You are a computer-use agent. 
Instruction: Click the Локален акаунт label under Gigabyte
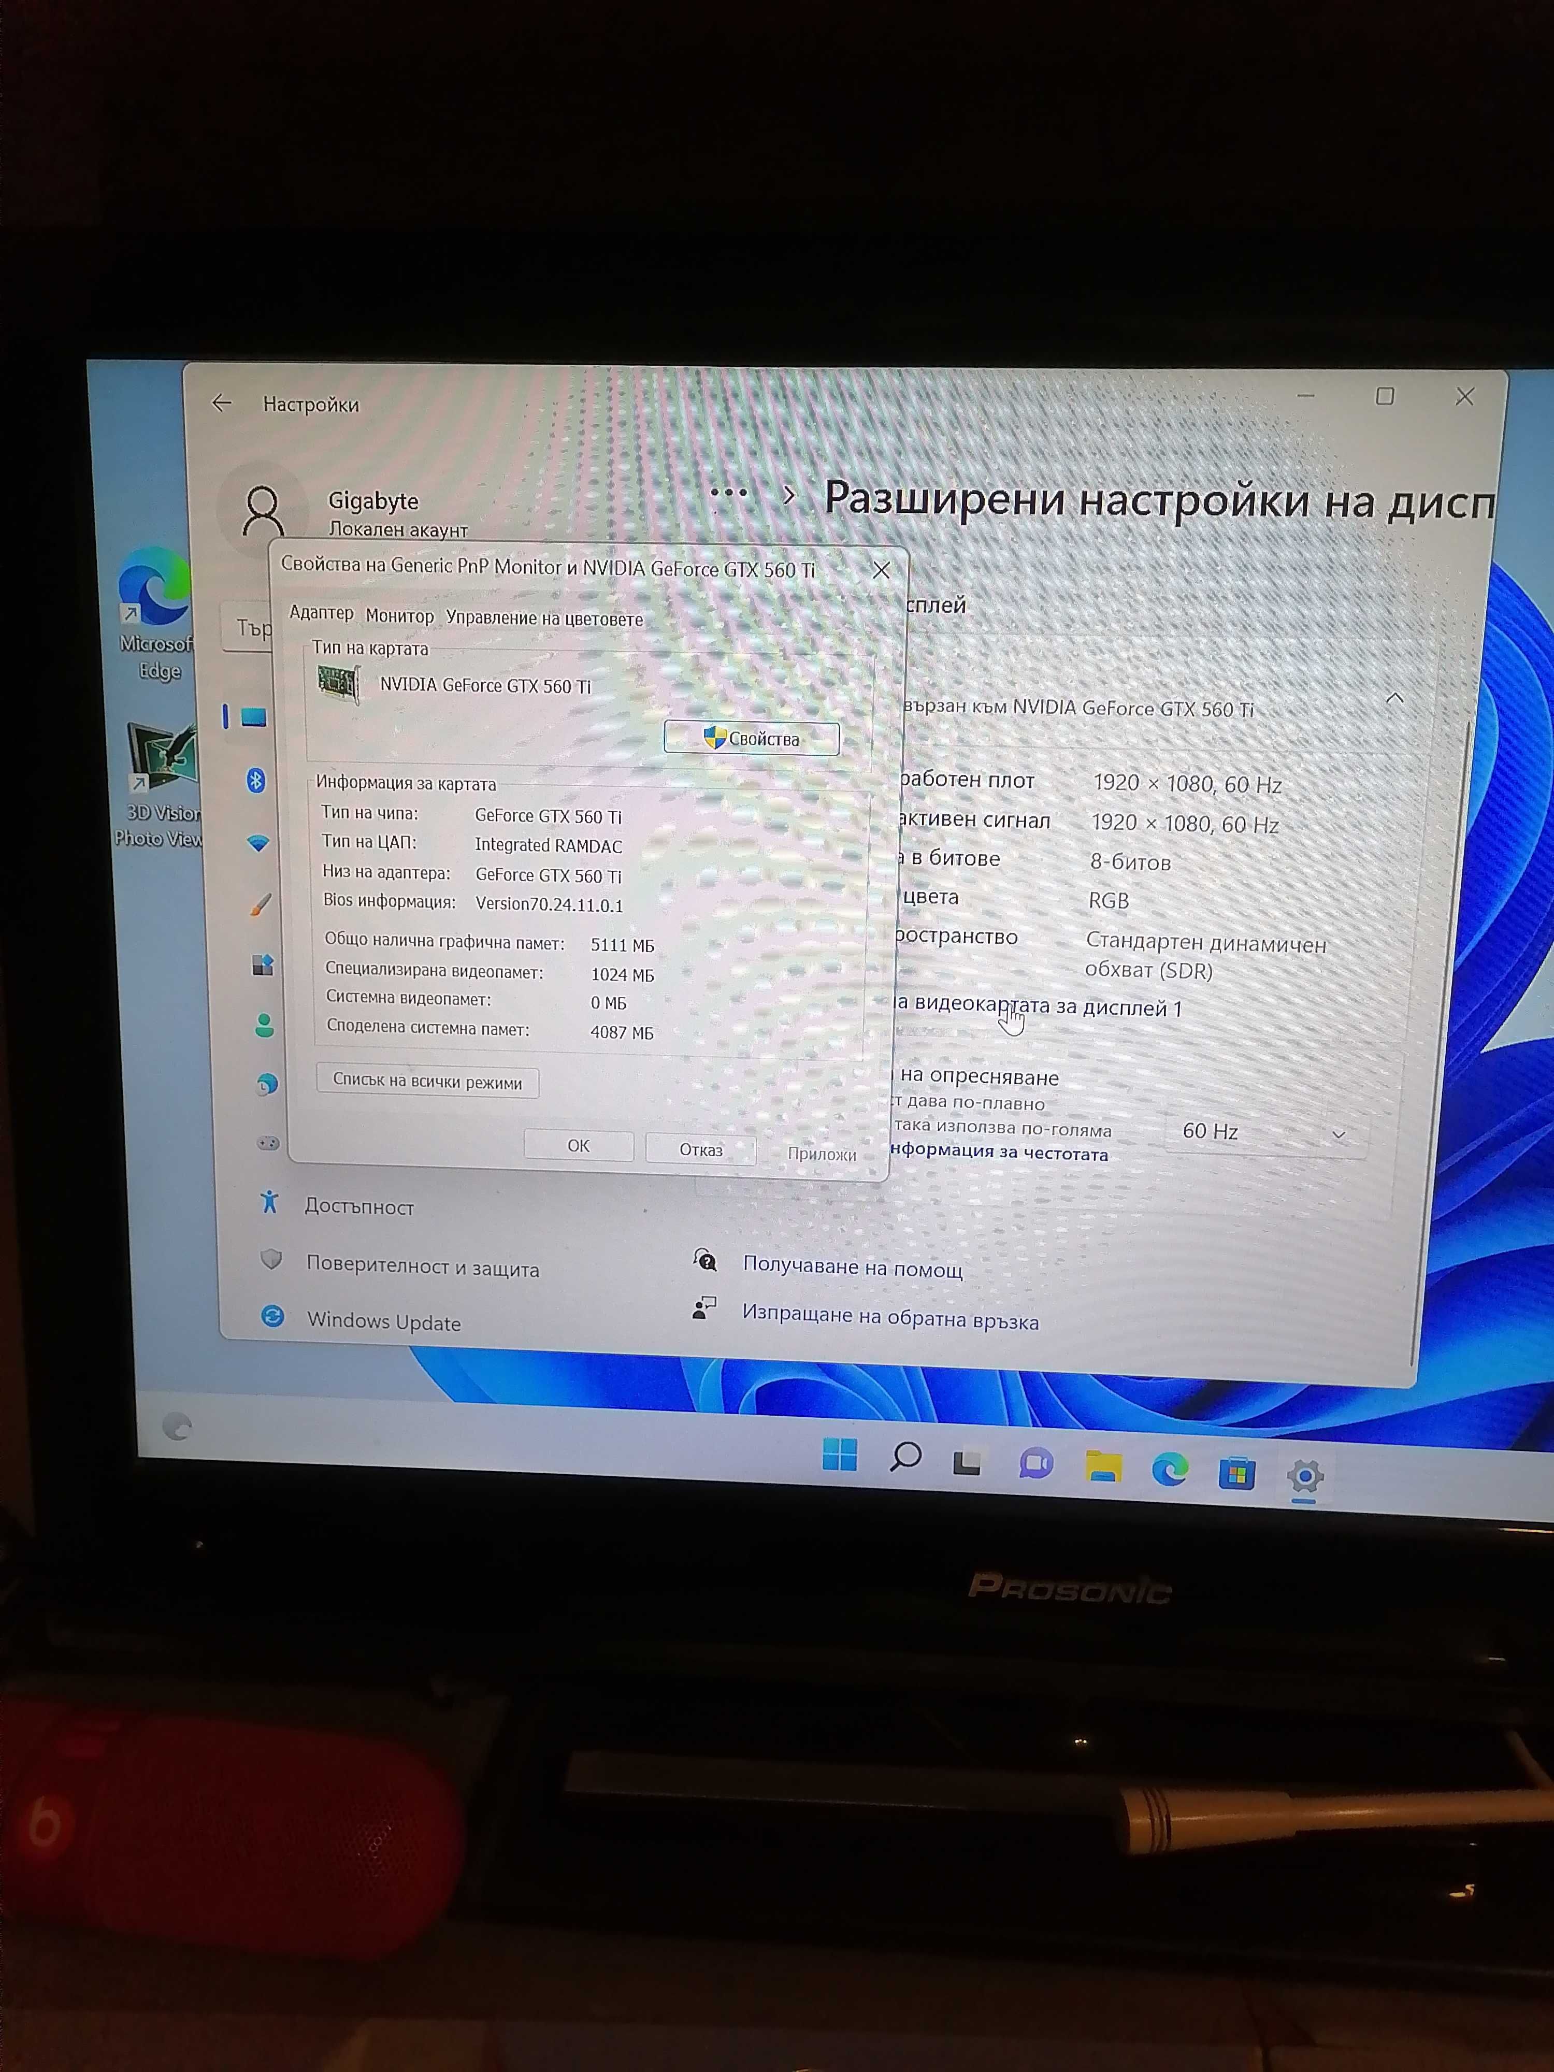point(398,529)
